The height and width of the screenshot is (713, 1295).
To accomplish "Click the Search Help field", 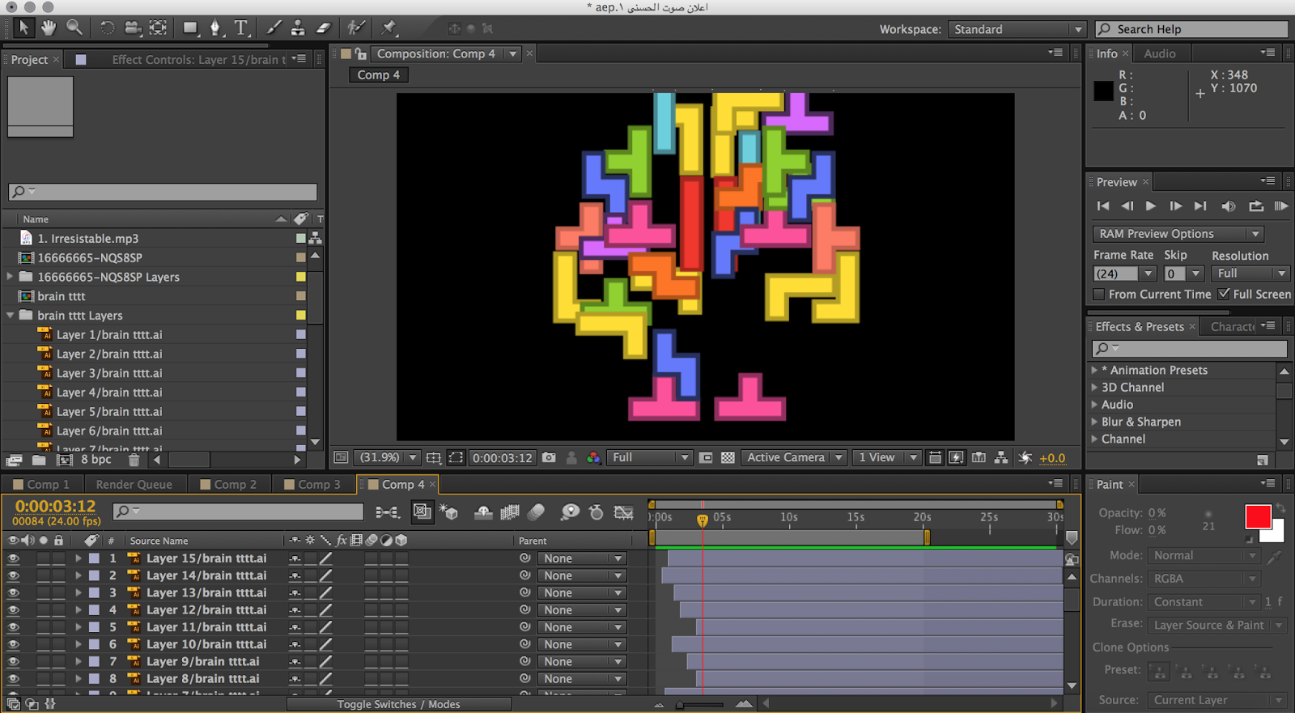I will coord(1192,29).
